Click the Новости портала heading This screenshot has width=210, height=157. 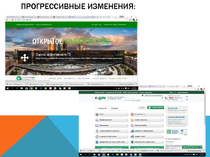(x=173, y=139)
